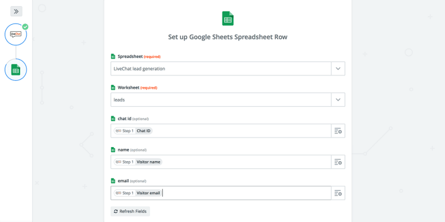The width and height of the screenshot is (445, 222).
Task: Click the LiveChat lead generation spreadsheet box
Action: coord(221,69)
